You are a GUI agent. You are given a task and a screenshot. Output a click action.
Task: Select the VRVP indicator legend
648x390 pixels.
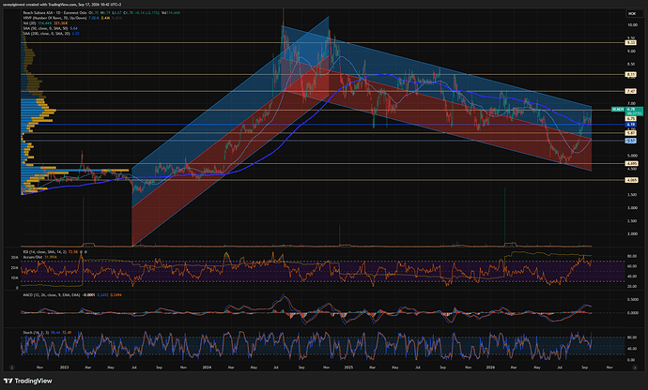click(x=54, y=18)
